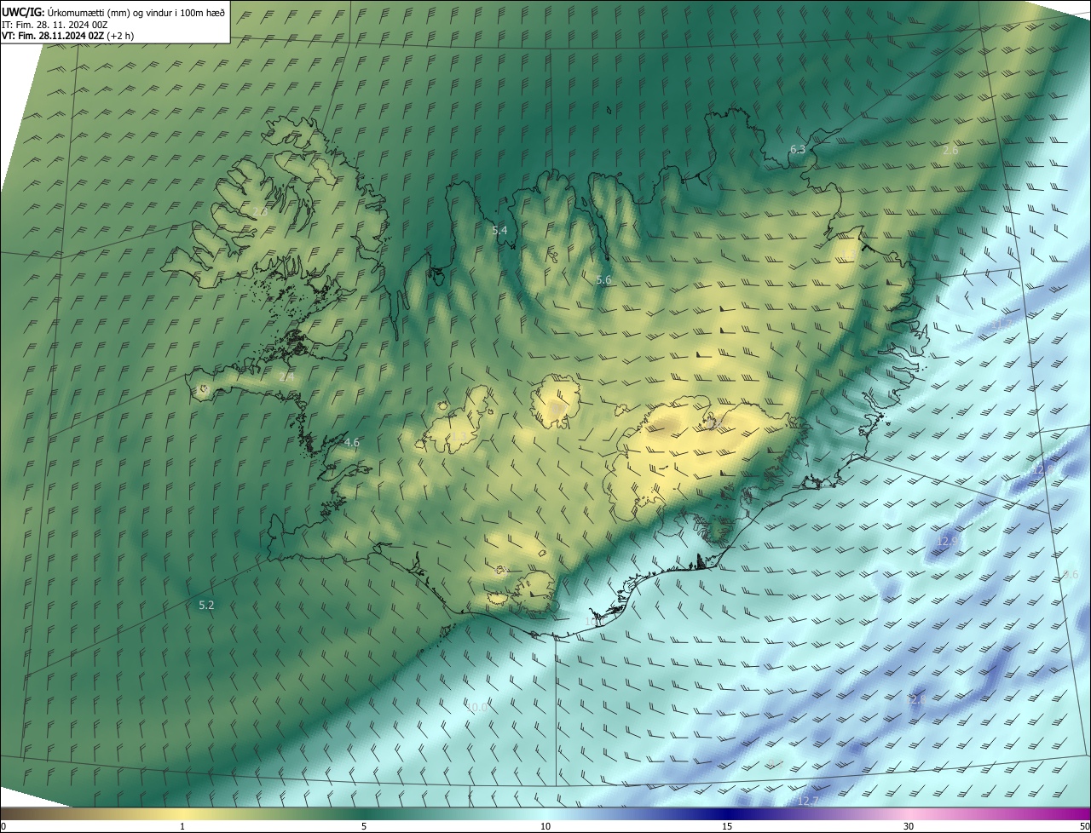Click the 12.9 value label on the map
Screen dimensions: 1091x833
tap(947, 540)
